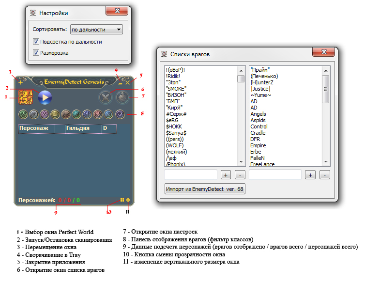Viewport: 365px width, 283px height.
Task: Toggle the purple flower class filter icon
Action: [x=45, y=114]
